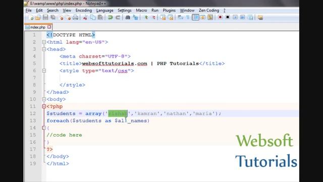
Task: Click the '//code here' comment
Action: click(x=64, y=135)
